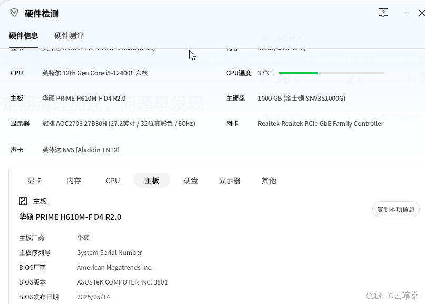Close the 硬件检测 window
This screenshot has height=304, width=425.
422,13
